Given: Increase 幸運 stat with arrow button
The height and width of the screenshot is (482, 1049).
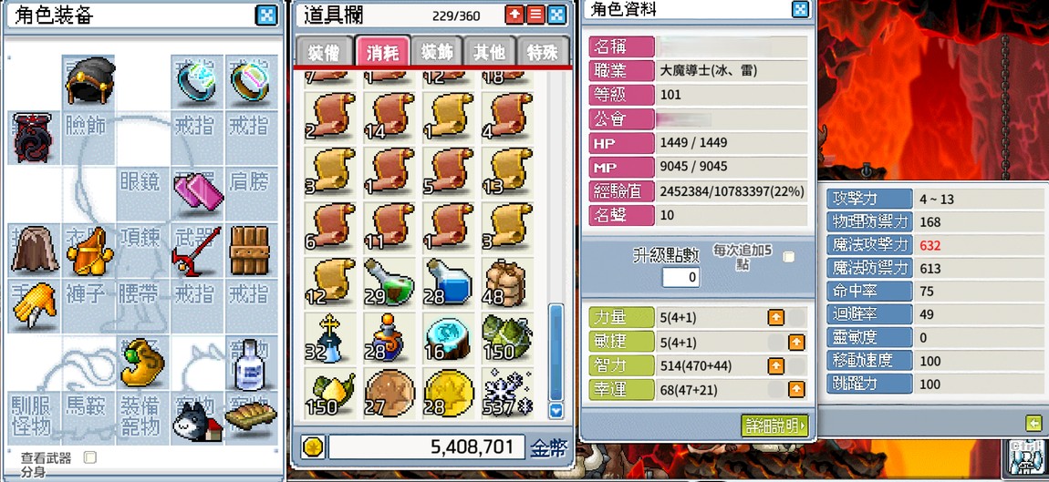Looking at the screenshot, I should (x=796, y=389).
